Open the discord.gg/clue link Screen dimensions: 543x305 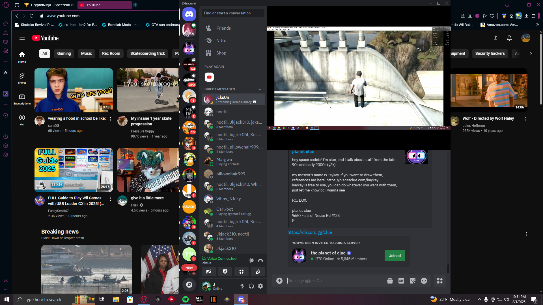[310, 232]
